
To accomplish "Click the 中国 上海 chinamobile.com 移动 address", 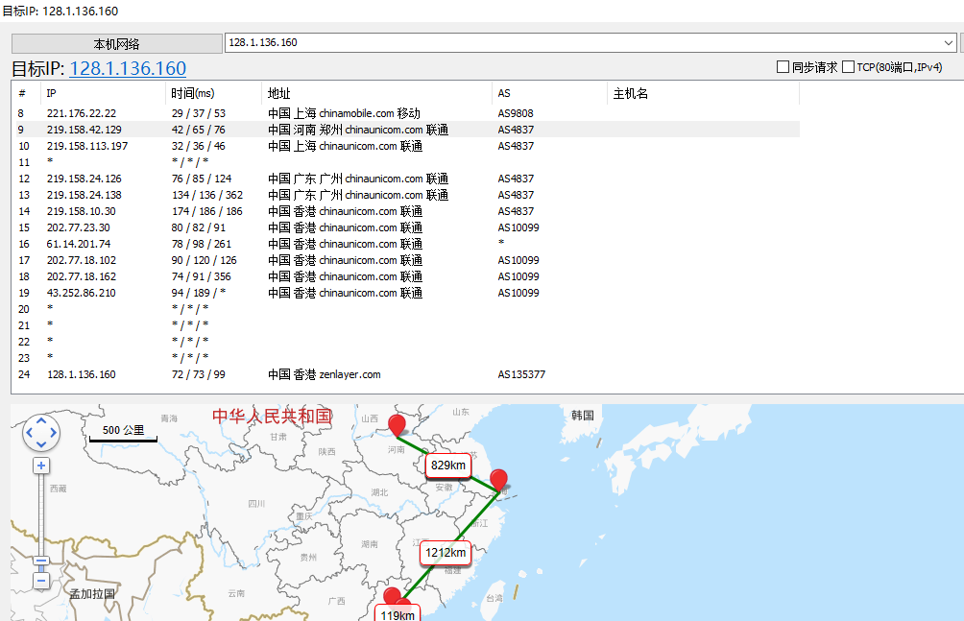I will [x=345, y=113].
